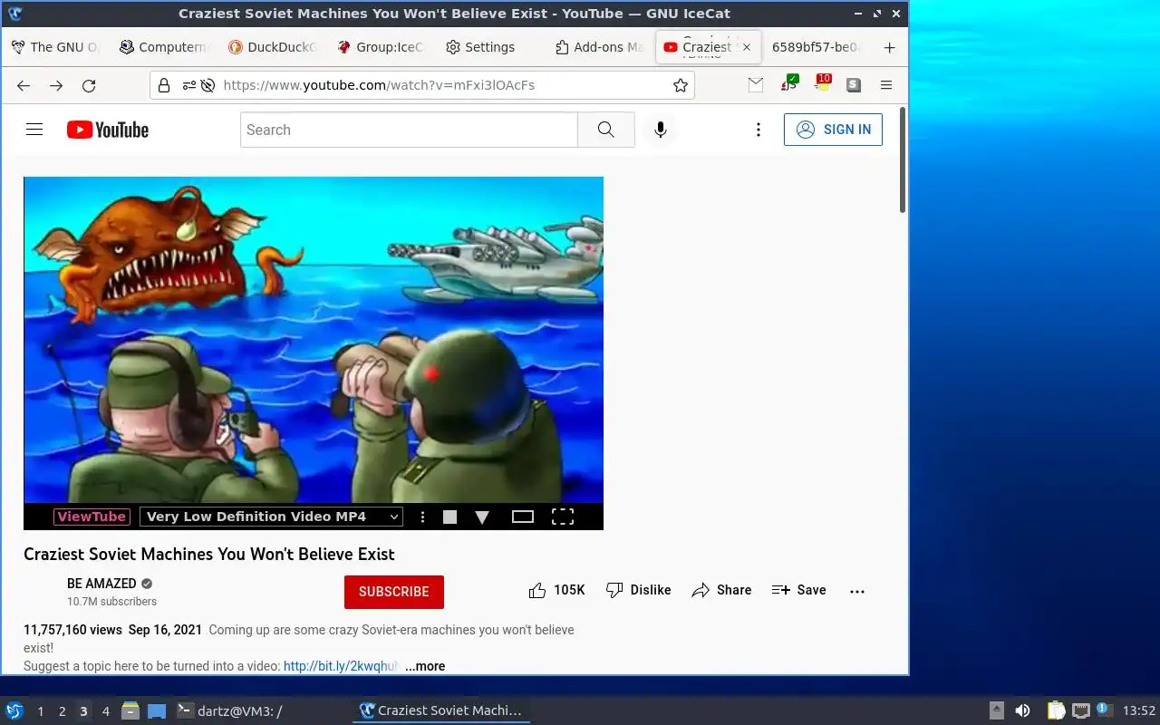Open ViewTube options three-dot menu
The width and height of the screenshot is (1160, 725).
(x=422, y=517)
